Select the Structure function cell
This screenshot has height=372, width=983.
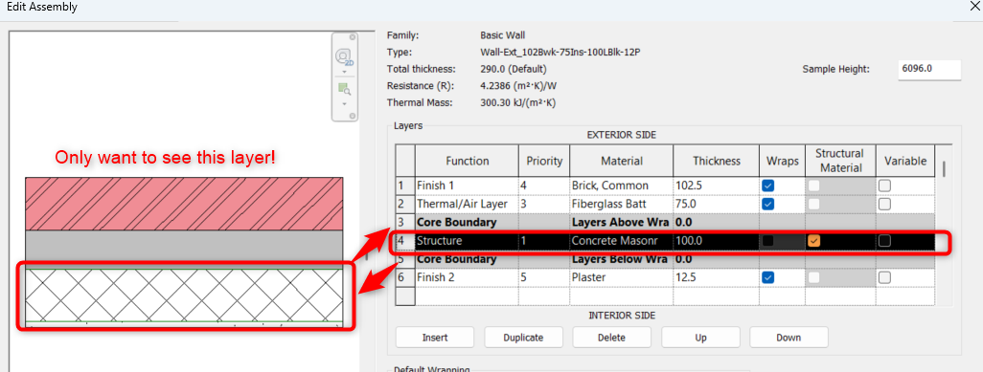(x=467, y=241)
